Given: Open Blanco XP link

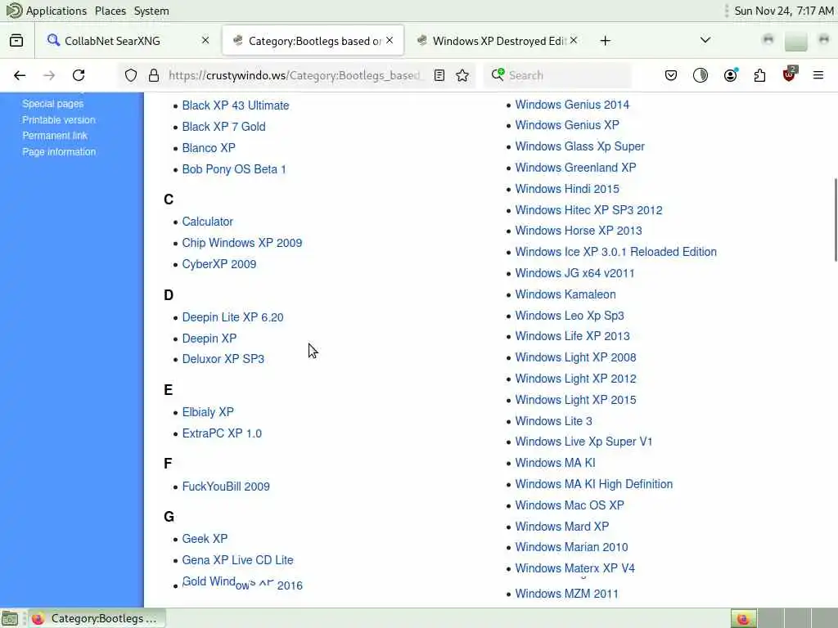Looking at the screenshot, I should [x=209, y=148].
